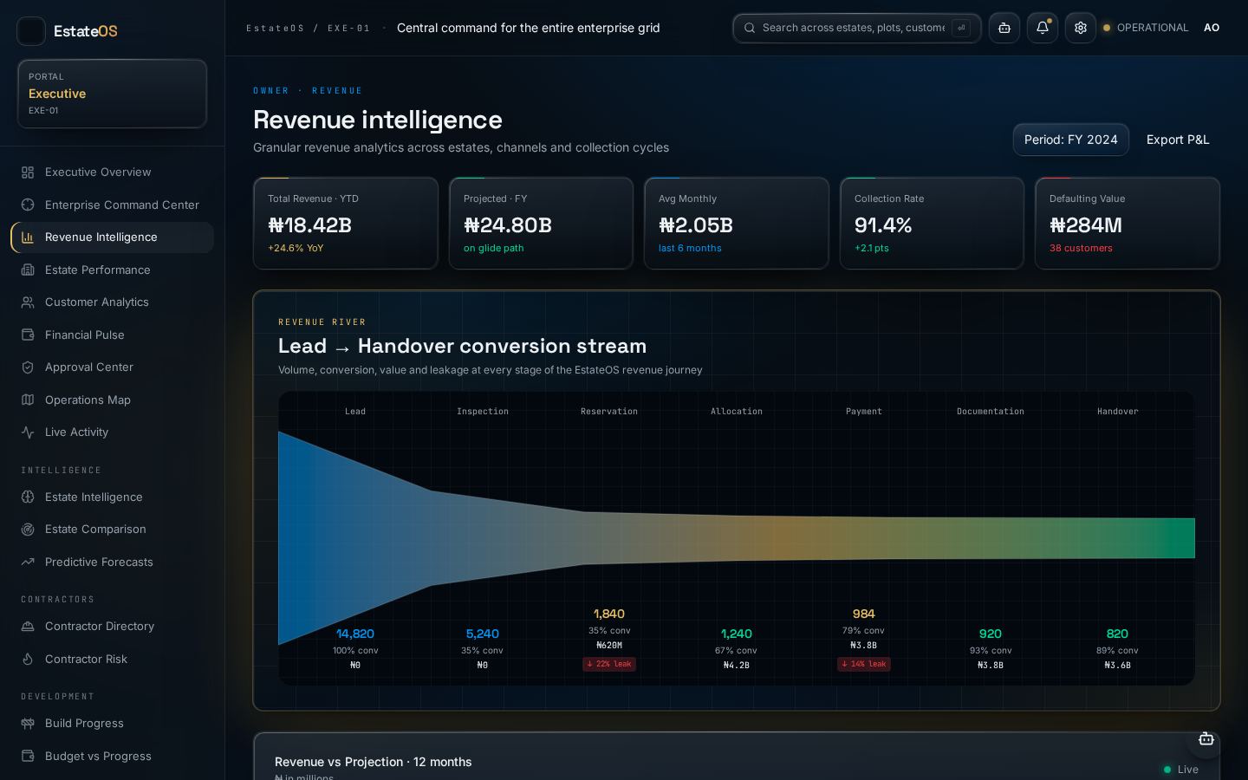Screen dimensions: 1248x780
Task: Click the Predictive Forecasts trend icon
Action: (28, 562)
